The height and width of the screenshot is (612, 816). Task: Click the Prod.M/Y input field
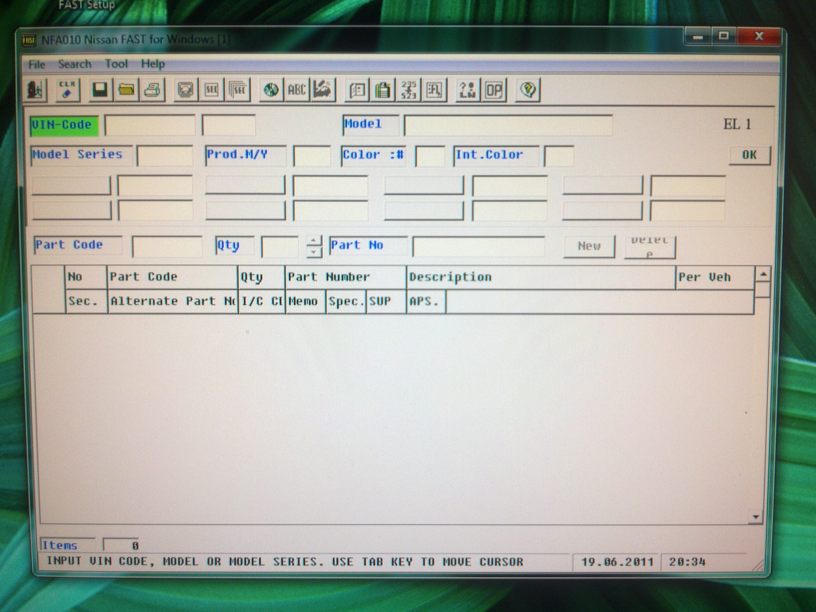click(x=312, y=156)
